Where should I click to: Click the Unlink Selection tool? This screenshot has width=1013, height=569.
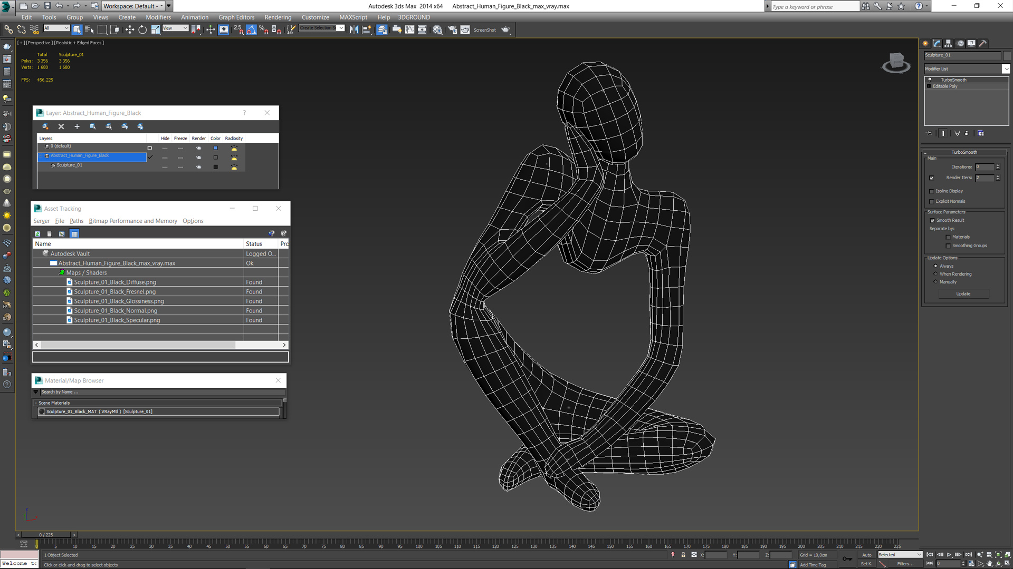coord(21,30)
